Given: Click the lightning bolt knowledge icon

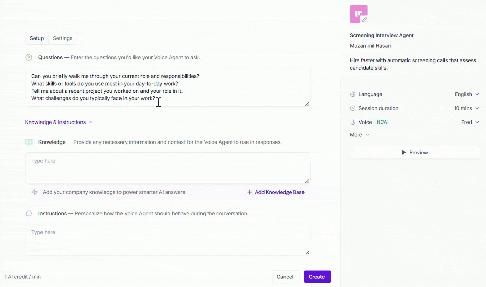Looking at the screenshot, I should click(x=35, y=192).
